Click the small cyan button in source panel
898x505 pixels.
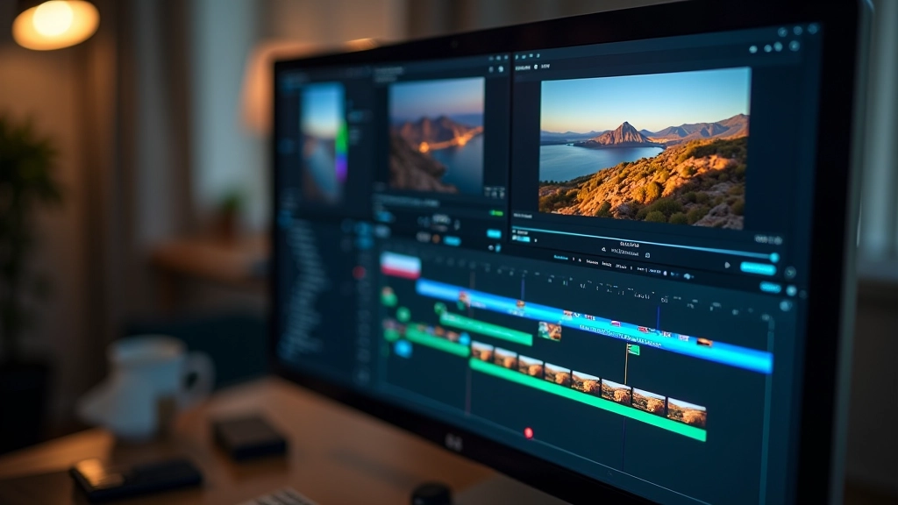click(x=494, y=233)
